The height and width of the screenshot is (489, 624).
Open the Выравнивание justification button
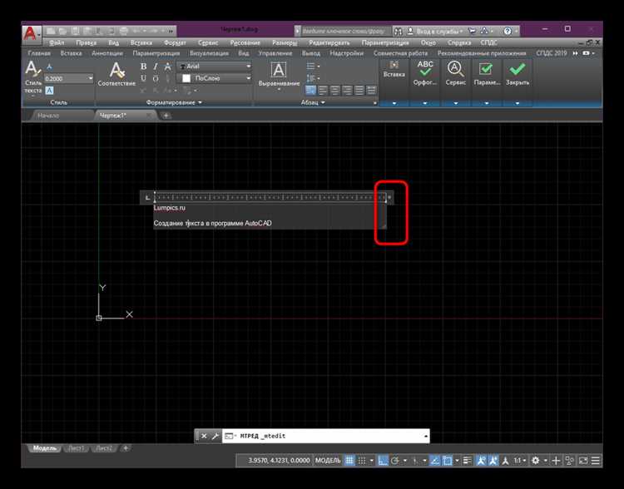click(x=279, y=75)
